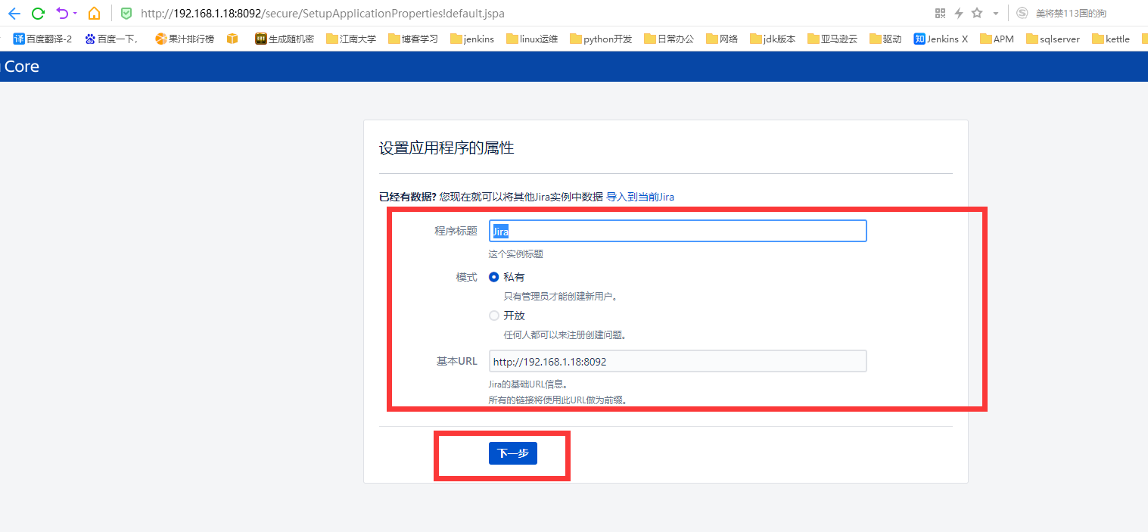Viewport: 1148px width, 532px height.
Task: Click the 程序标题 input containing Jira
Action: pyautogui.click(x=677, y=231)
